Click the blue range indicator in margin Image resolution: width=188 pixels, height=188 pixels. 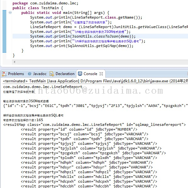point(4,32)
